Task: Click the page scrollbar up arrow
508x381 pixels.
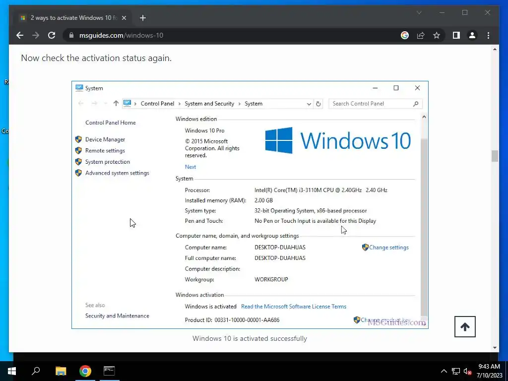Action: (495, 49)
